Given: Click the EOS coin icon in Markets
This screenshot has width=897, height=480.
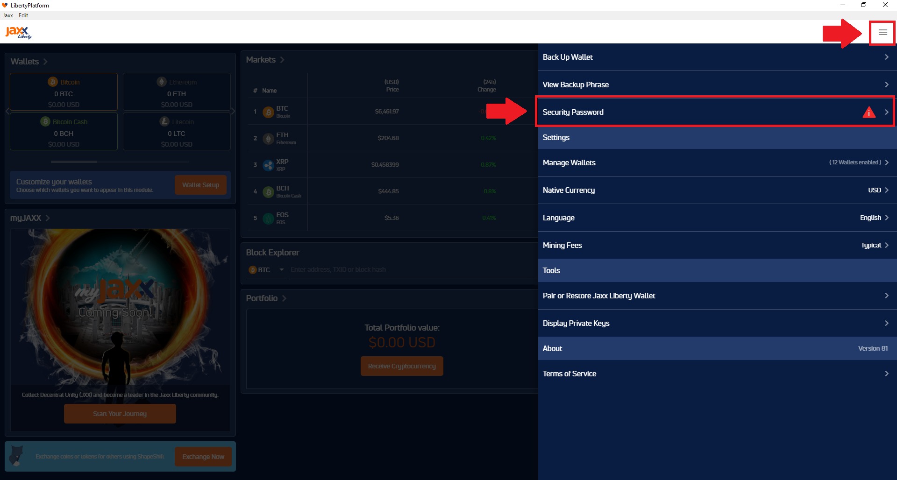Looking at the screenshot, I should [268, 219].
